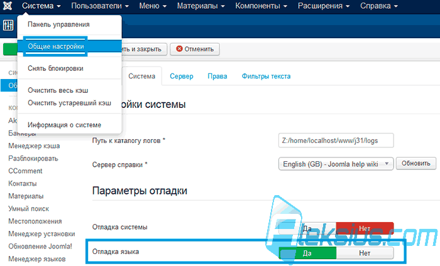
Task: Click the Joomla logo icon
Action: [8, 6]
